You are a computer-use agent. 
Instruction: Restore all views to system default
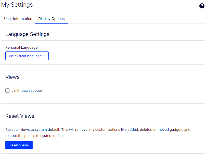19,145
